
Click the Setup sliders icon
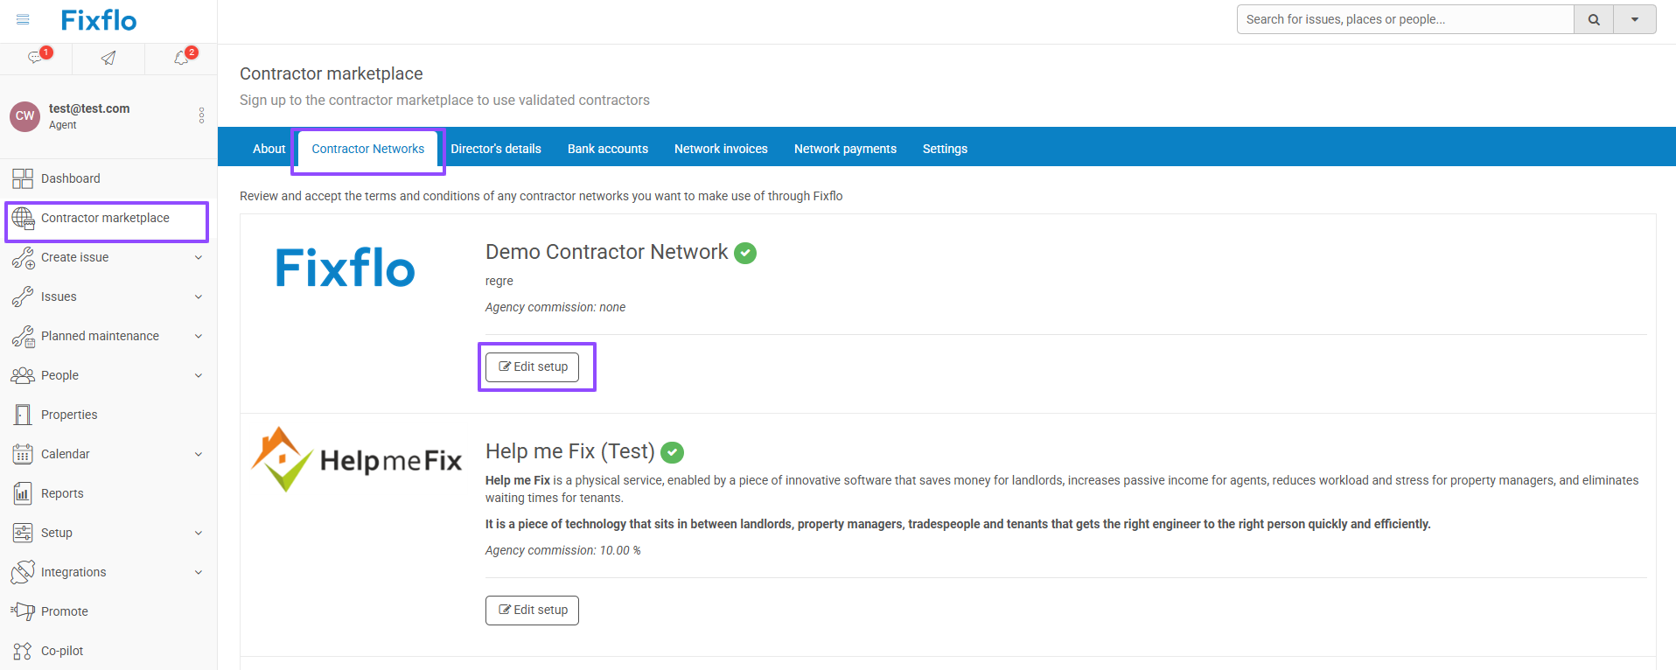23,533
